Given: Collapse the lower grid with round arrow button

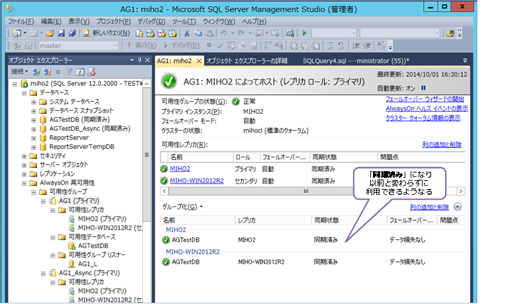Looking at the screenshot, I should click(x=458, y=207).
